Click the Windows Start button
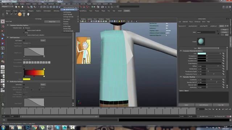 click(3, 127)
